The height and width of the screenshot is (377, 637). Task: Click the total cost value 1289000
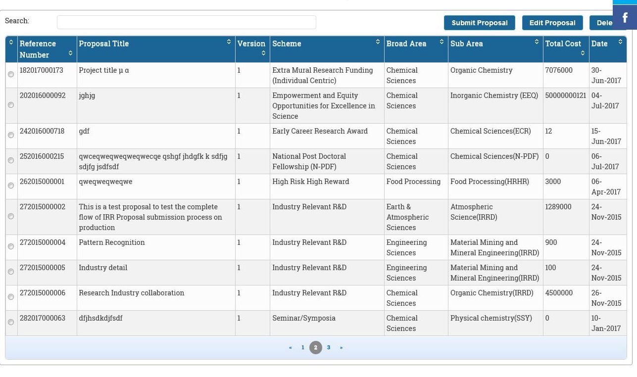[558, 207]
